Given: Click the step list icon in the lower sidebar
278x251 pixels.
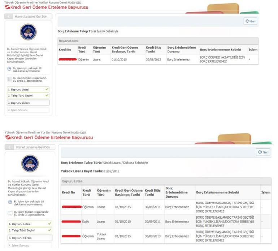Looking at the screenshot, I should pyautogui.click(x=9, y=212).
